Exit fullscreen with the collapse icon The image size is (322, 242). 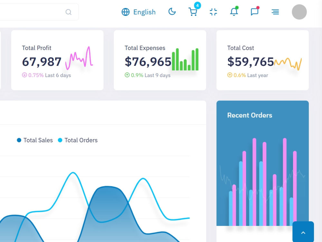click(213, 12)
